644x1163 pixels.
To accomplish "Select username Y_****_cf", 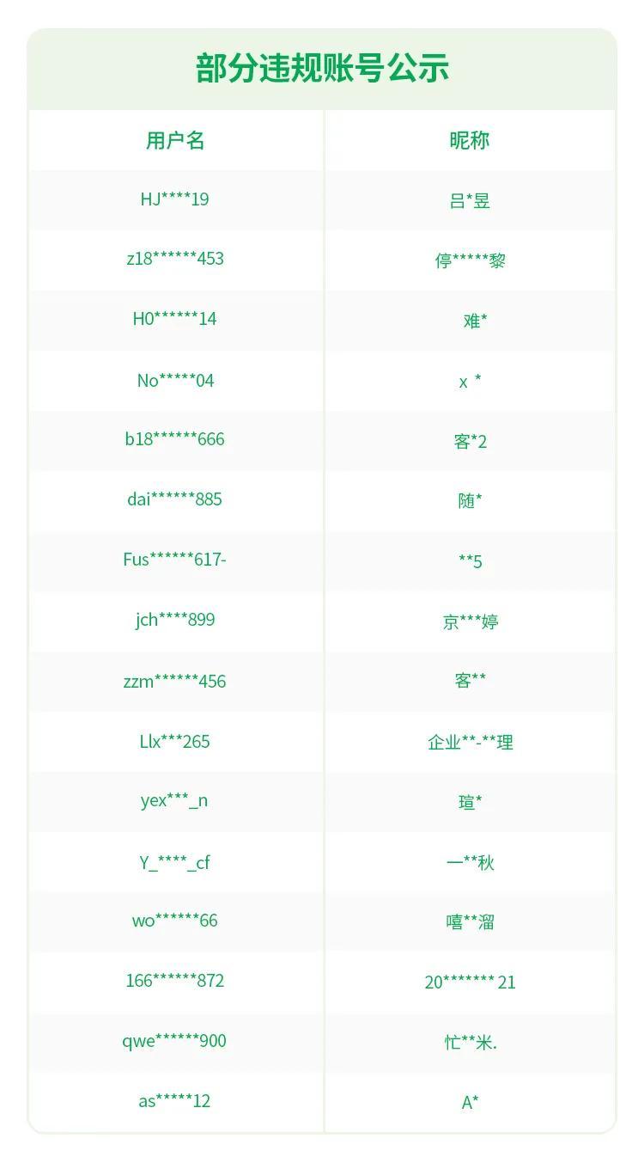I will (x=175, y=862).
